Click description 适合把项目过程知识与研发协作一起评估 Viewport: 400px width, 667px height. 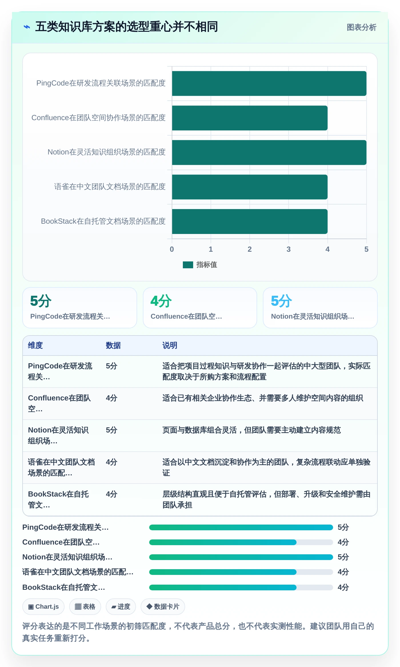coord(266,372)
